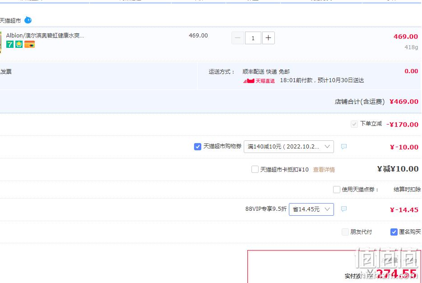
Task: Click the 88VIP专享9.5折 label
Action: [x=266, y=209]
